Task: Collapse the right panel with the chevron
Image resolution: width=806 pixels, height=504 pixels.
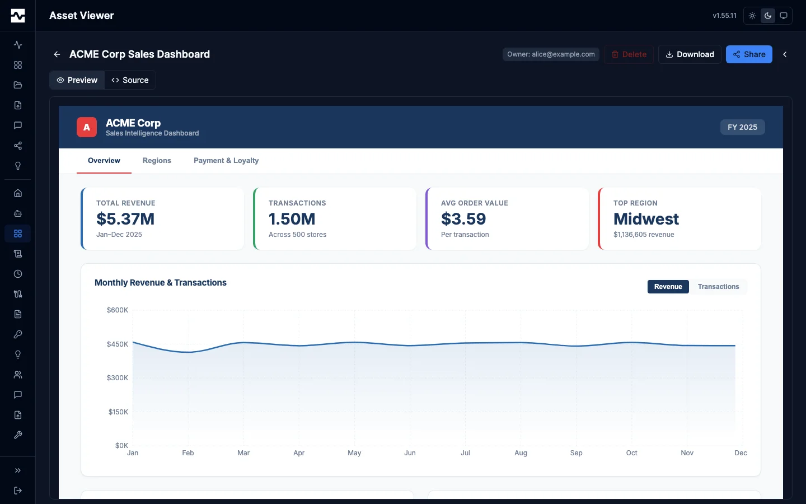Action: (785, 54)
